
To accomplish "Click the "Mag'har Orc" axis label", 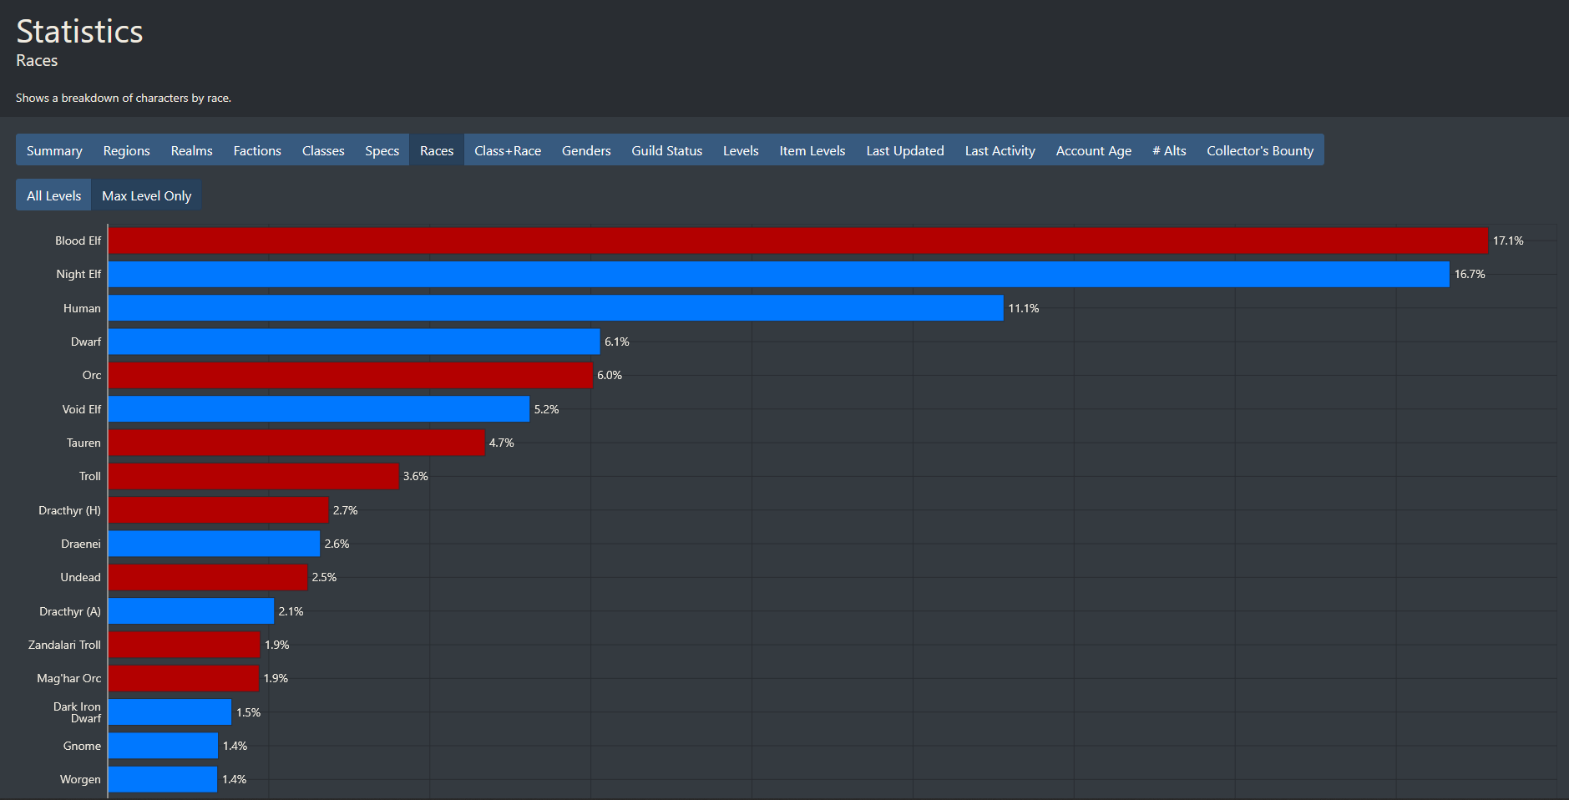I will (68, 678).
